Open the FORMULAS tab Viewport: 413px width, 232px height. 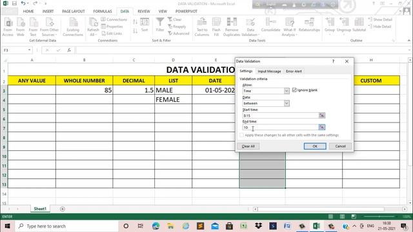pyautogui.click(x=103, y=12)
